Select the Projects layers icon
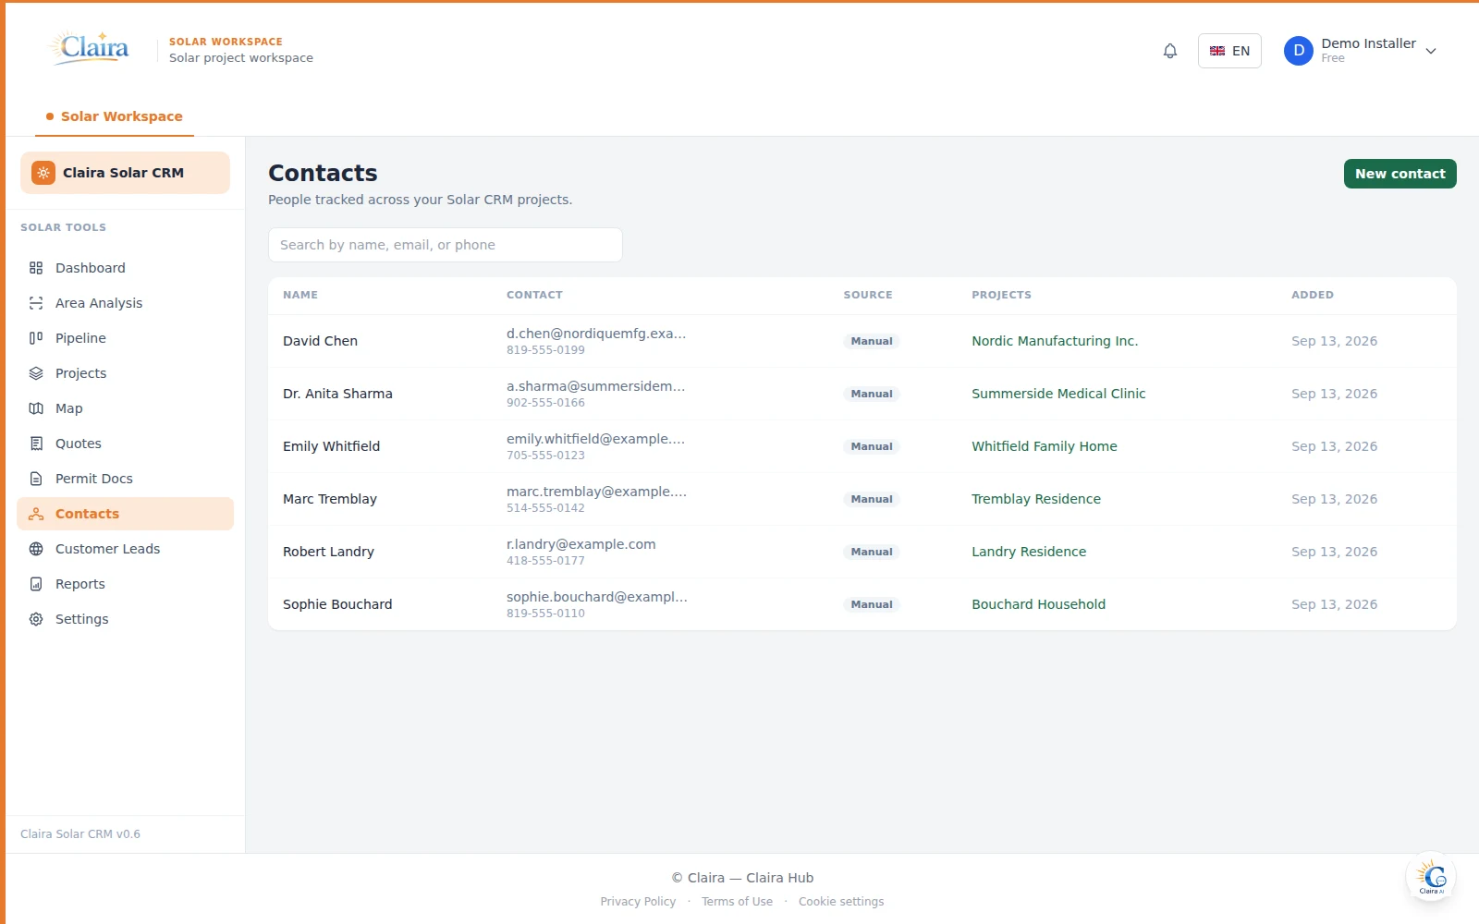The height and width of the screenshot is (924, 1479). [36, 373]
